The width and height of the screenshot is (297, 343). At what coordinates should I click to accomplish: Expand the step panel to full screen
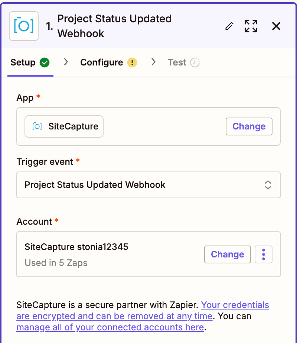(251, 26)
